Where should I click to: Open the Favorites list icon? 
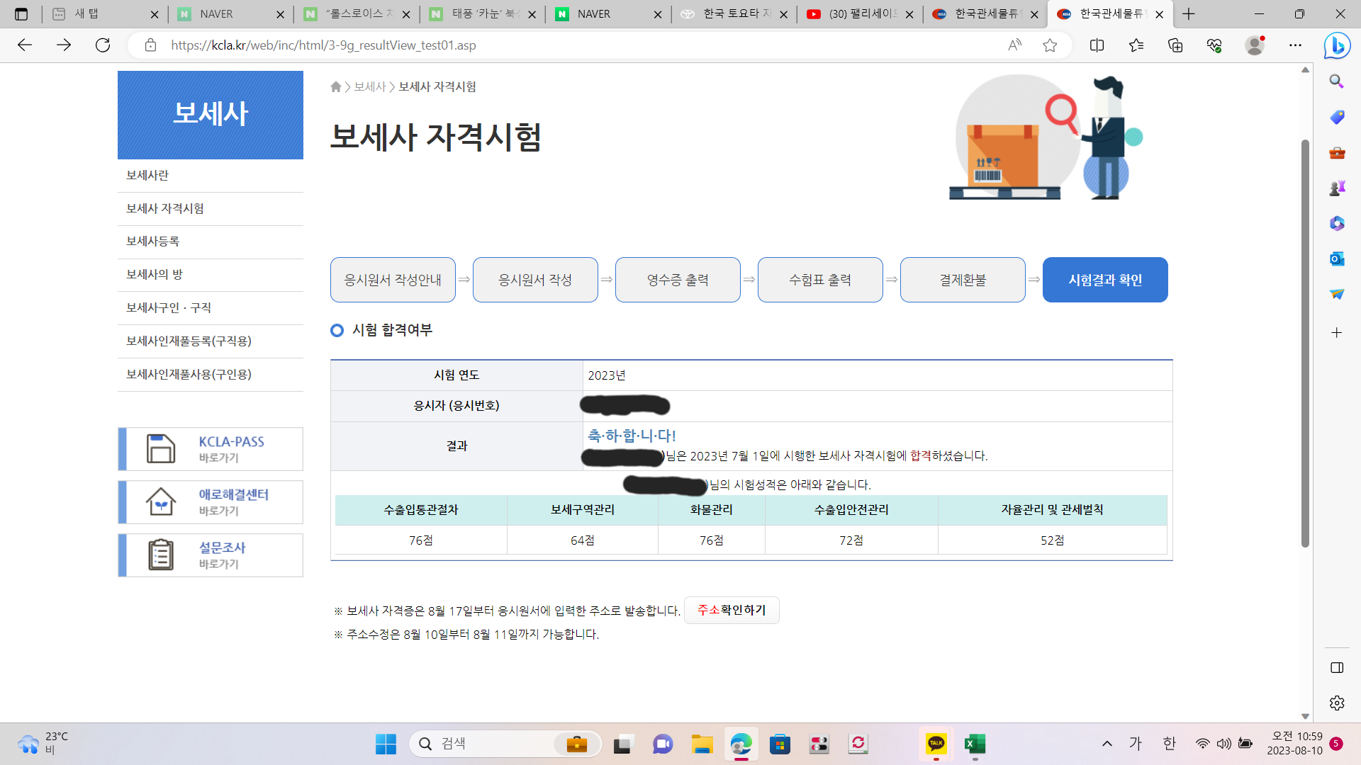point(1136,45)
